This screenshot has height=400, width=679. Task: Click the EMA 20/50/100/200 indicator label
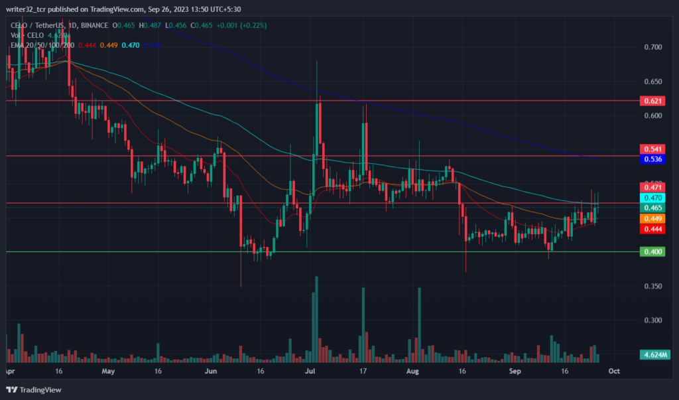coord(42,45)
